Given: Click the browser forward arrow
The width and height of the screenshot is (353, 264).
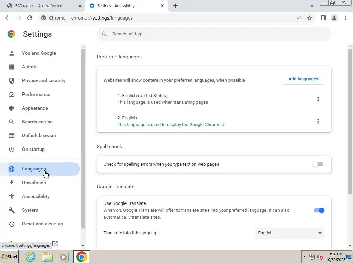Looking at the screenshot, I should pyautogui.click(x=19, y=18).
